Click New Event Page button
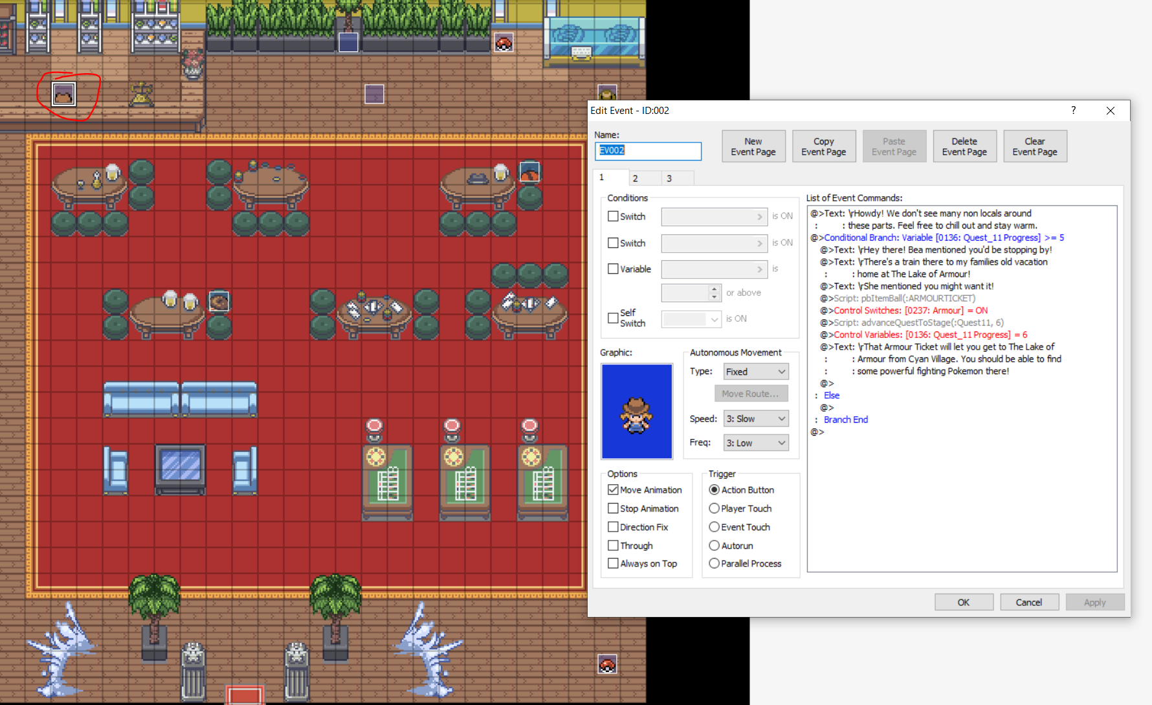The image size is (1152, 705). pyautogui.click(x=753, y=146)
